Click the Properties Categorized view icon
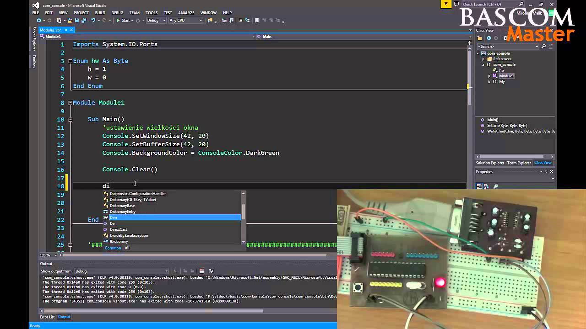The width and height of the screenshot is (586, 329). 479,186
